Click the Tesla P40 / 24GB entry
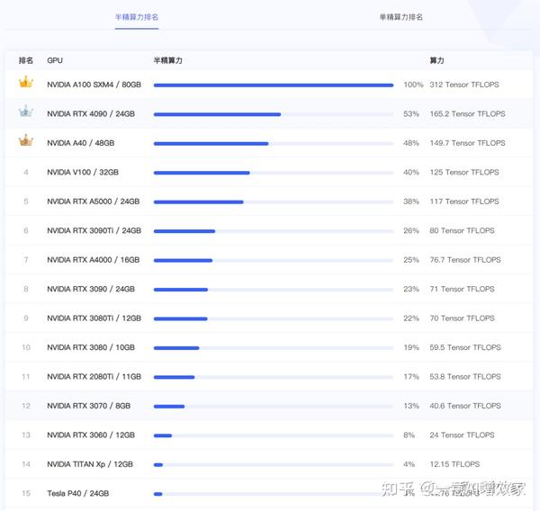Viewport: 540px width, 511px height. pyautogui.click(x=77, y=494)
